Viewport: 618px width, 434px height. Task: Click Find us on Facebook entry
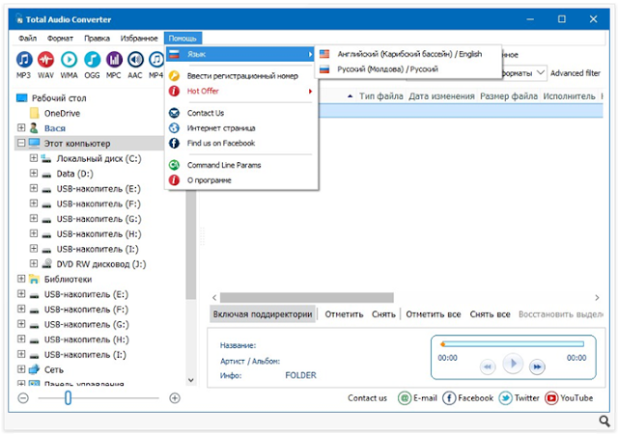click(x=240, y=143)
